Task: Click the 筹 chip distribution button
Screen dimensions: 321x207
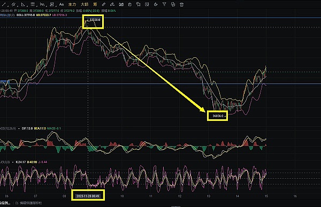Action: click(95, 4)
